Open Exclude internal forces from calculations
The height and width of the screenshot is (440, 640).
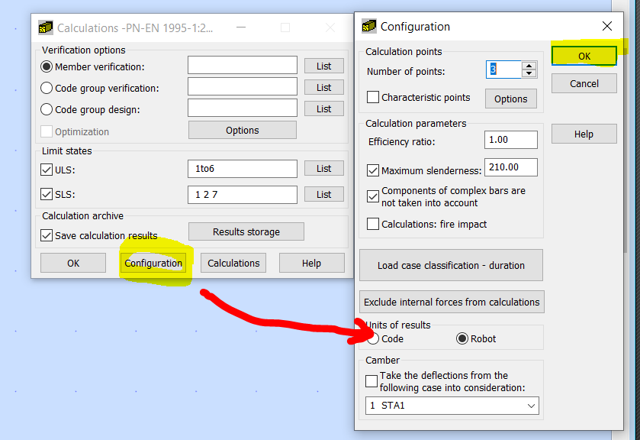452,302
